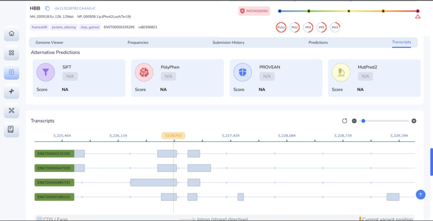Click the 5,229,394 ruler coordinate
The width and height of the screenshot is (433, 221).
(x=399, y=136)
